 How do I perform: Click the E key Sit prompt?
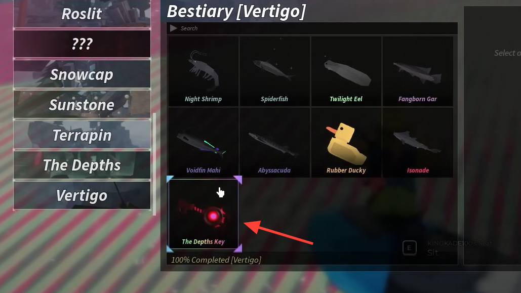(x=409, y=248)
